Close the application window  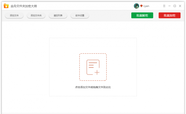pyautogui.click(x=180, y=6)
